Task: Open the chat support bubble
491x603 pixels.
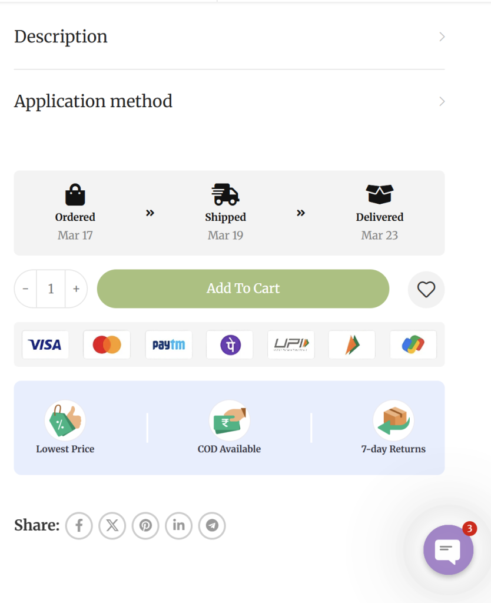Action: (x=448, y=550)
